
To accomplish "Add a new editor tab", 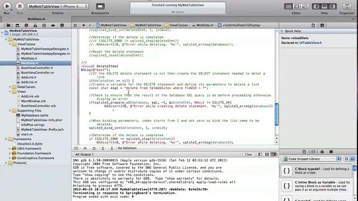I will click(353, 19).
